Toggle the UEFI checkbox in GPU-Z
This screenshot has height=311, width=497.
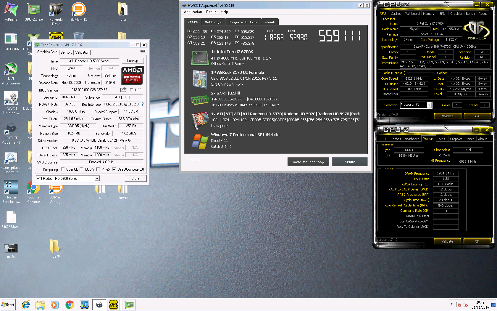click(x=132, y=90)
